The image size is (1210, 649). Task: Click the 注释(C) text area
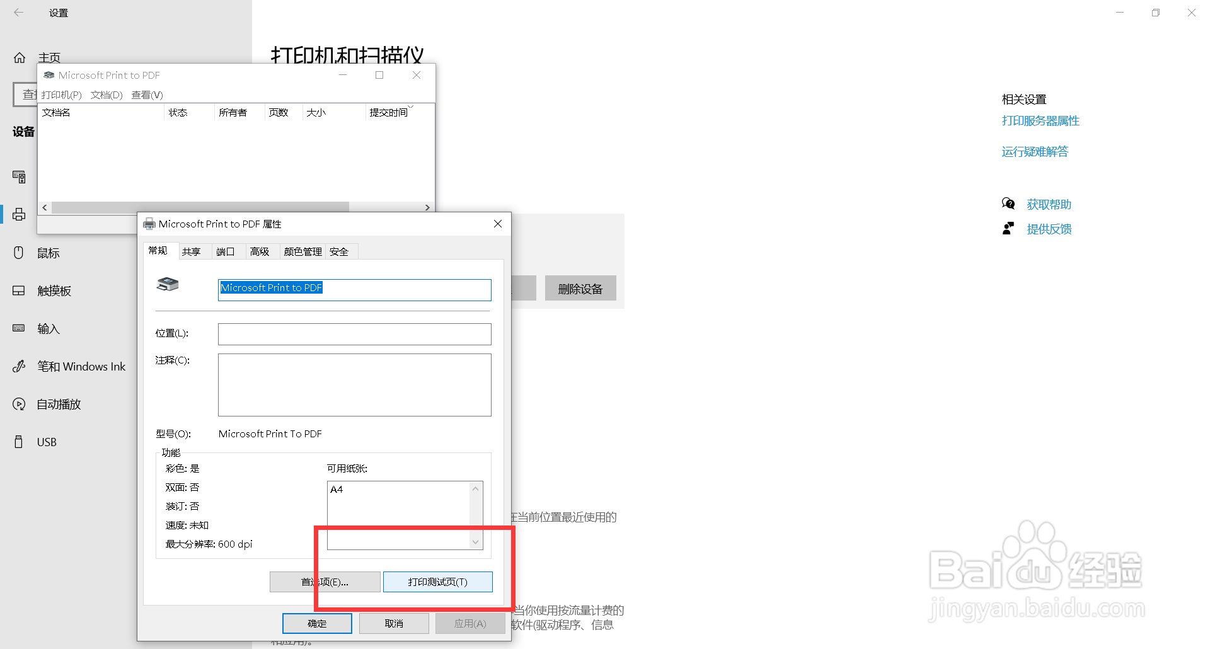click(355, 385)
